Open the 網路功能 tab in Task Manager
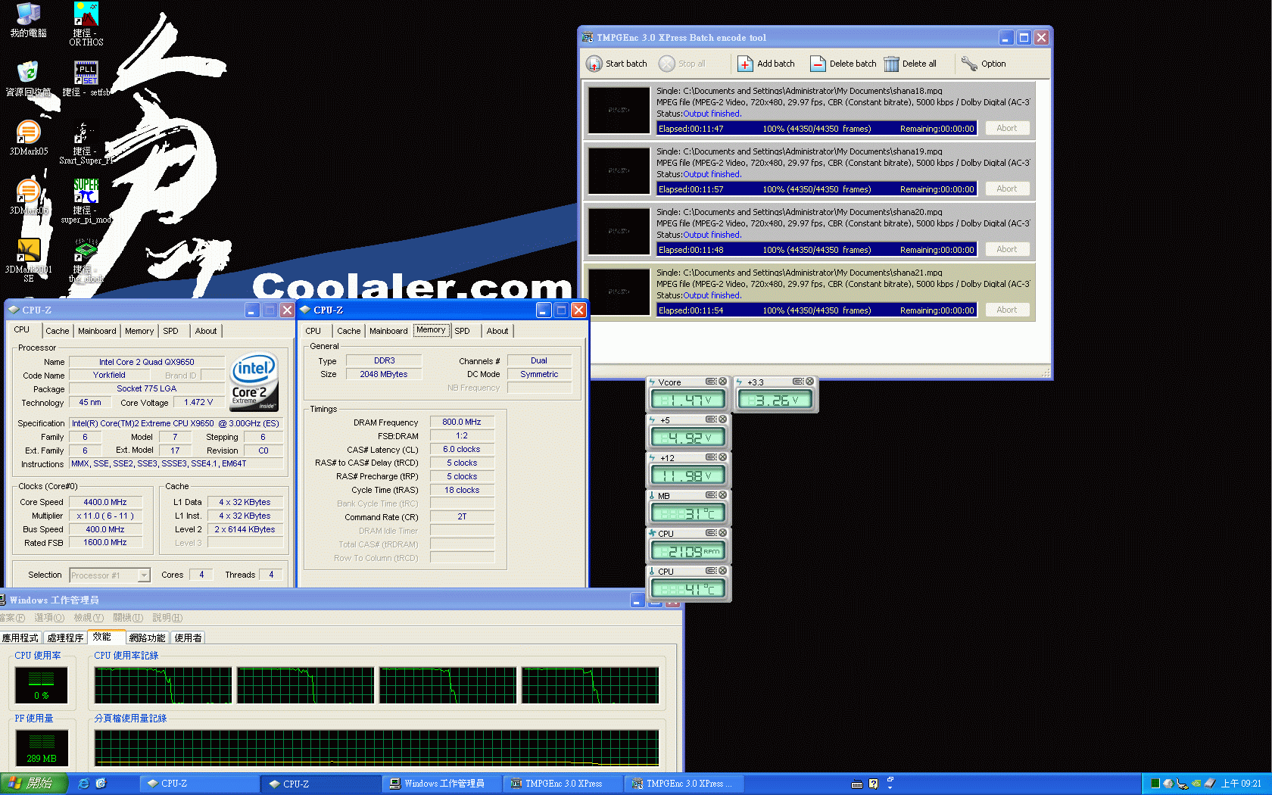Image resolution: width=1272 pixels, height=795 pixels. [147, 638]
